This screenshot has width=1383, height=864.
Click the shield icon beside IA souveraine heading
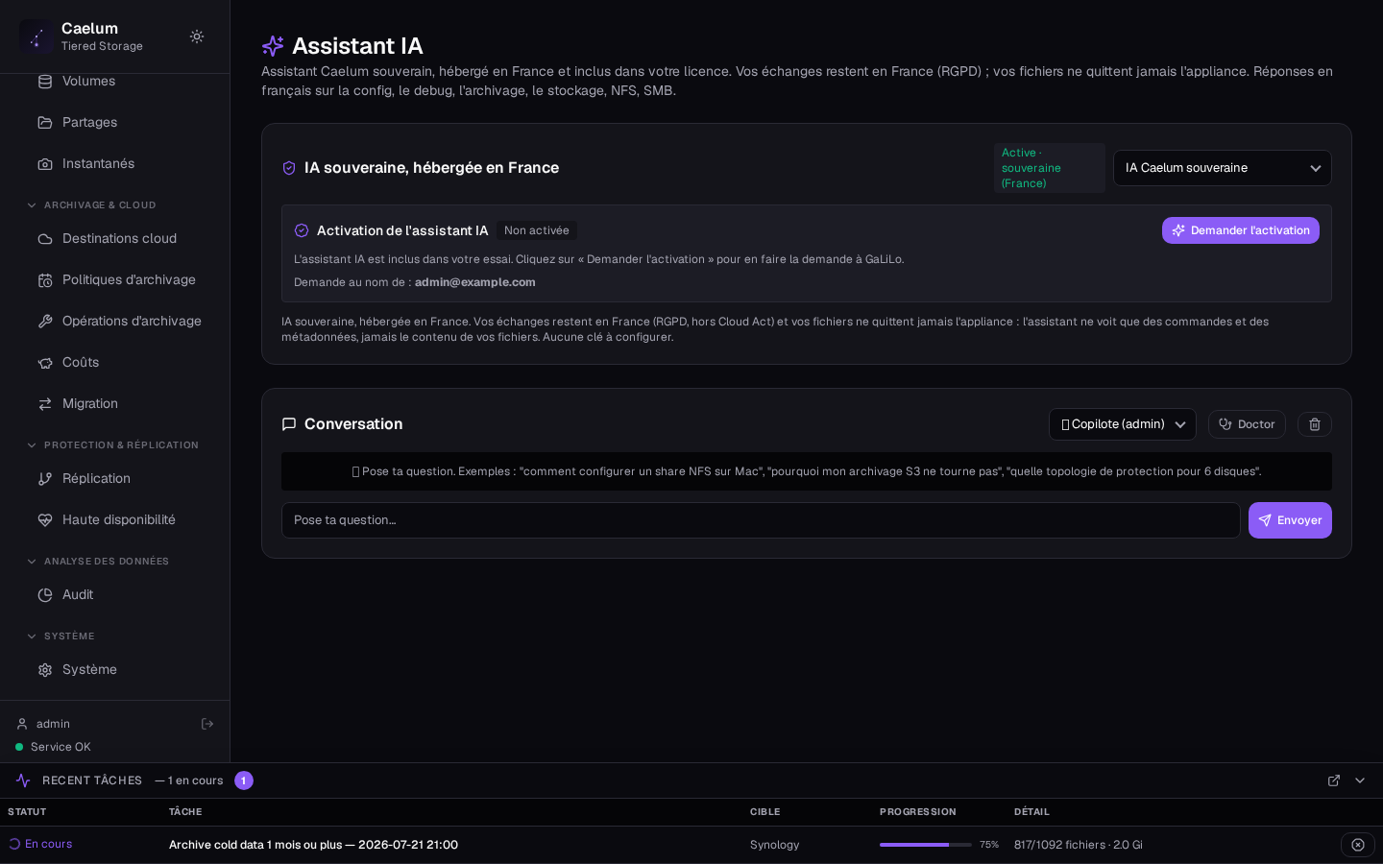click(289, 168)
